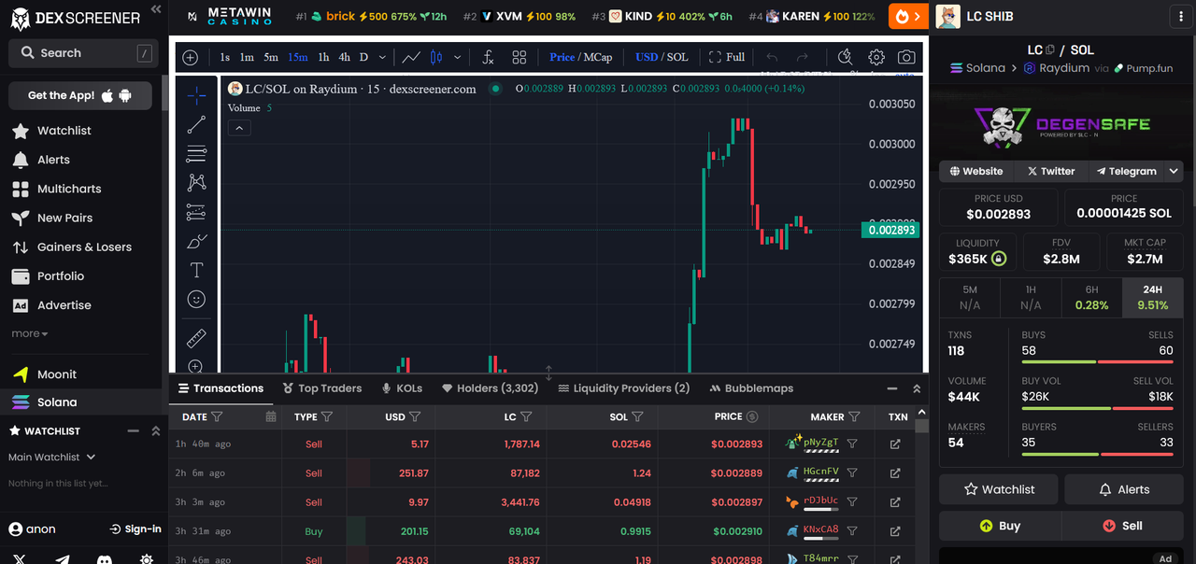The height and width of the screenshot is (564, 1196).
Task: Display chart prices in SOL
Action: tap(677, 57)
